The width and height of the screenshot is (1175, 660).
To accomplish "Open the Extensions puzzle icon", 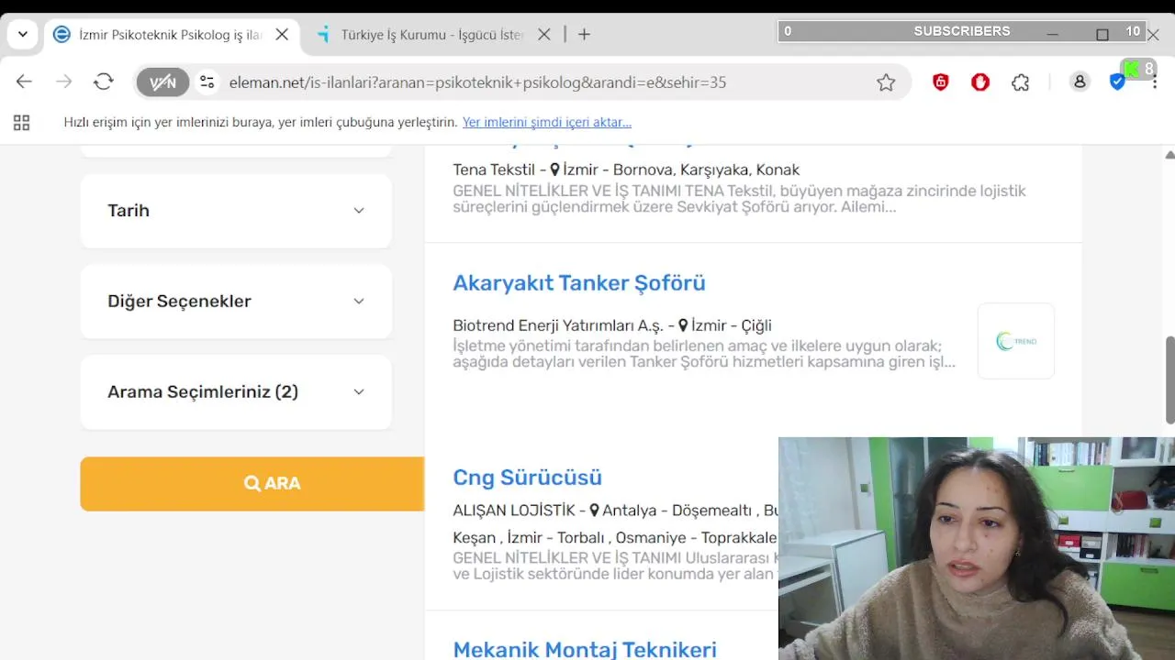I will pos(1021,82).
